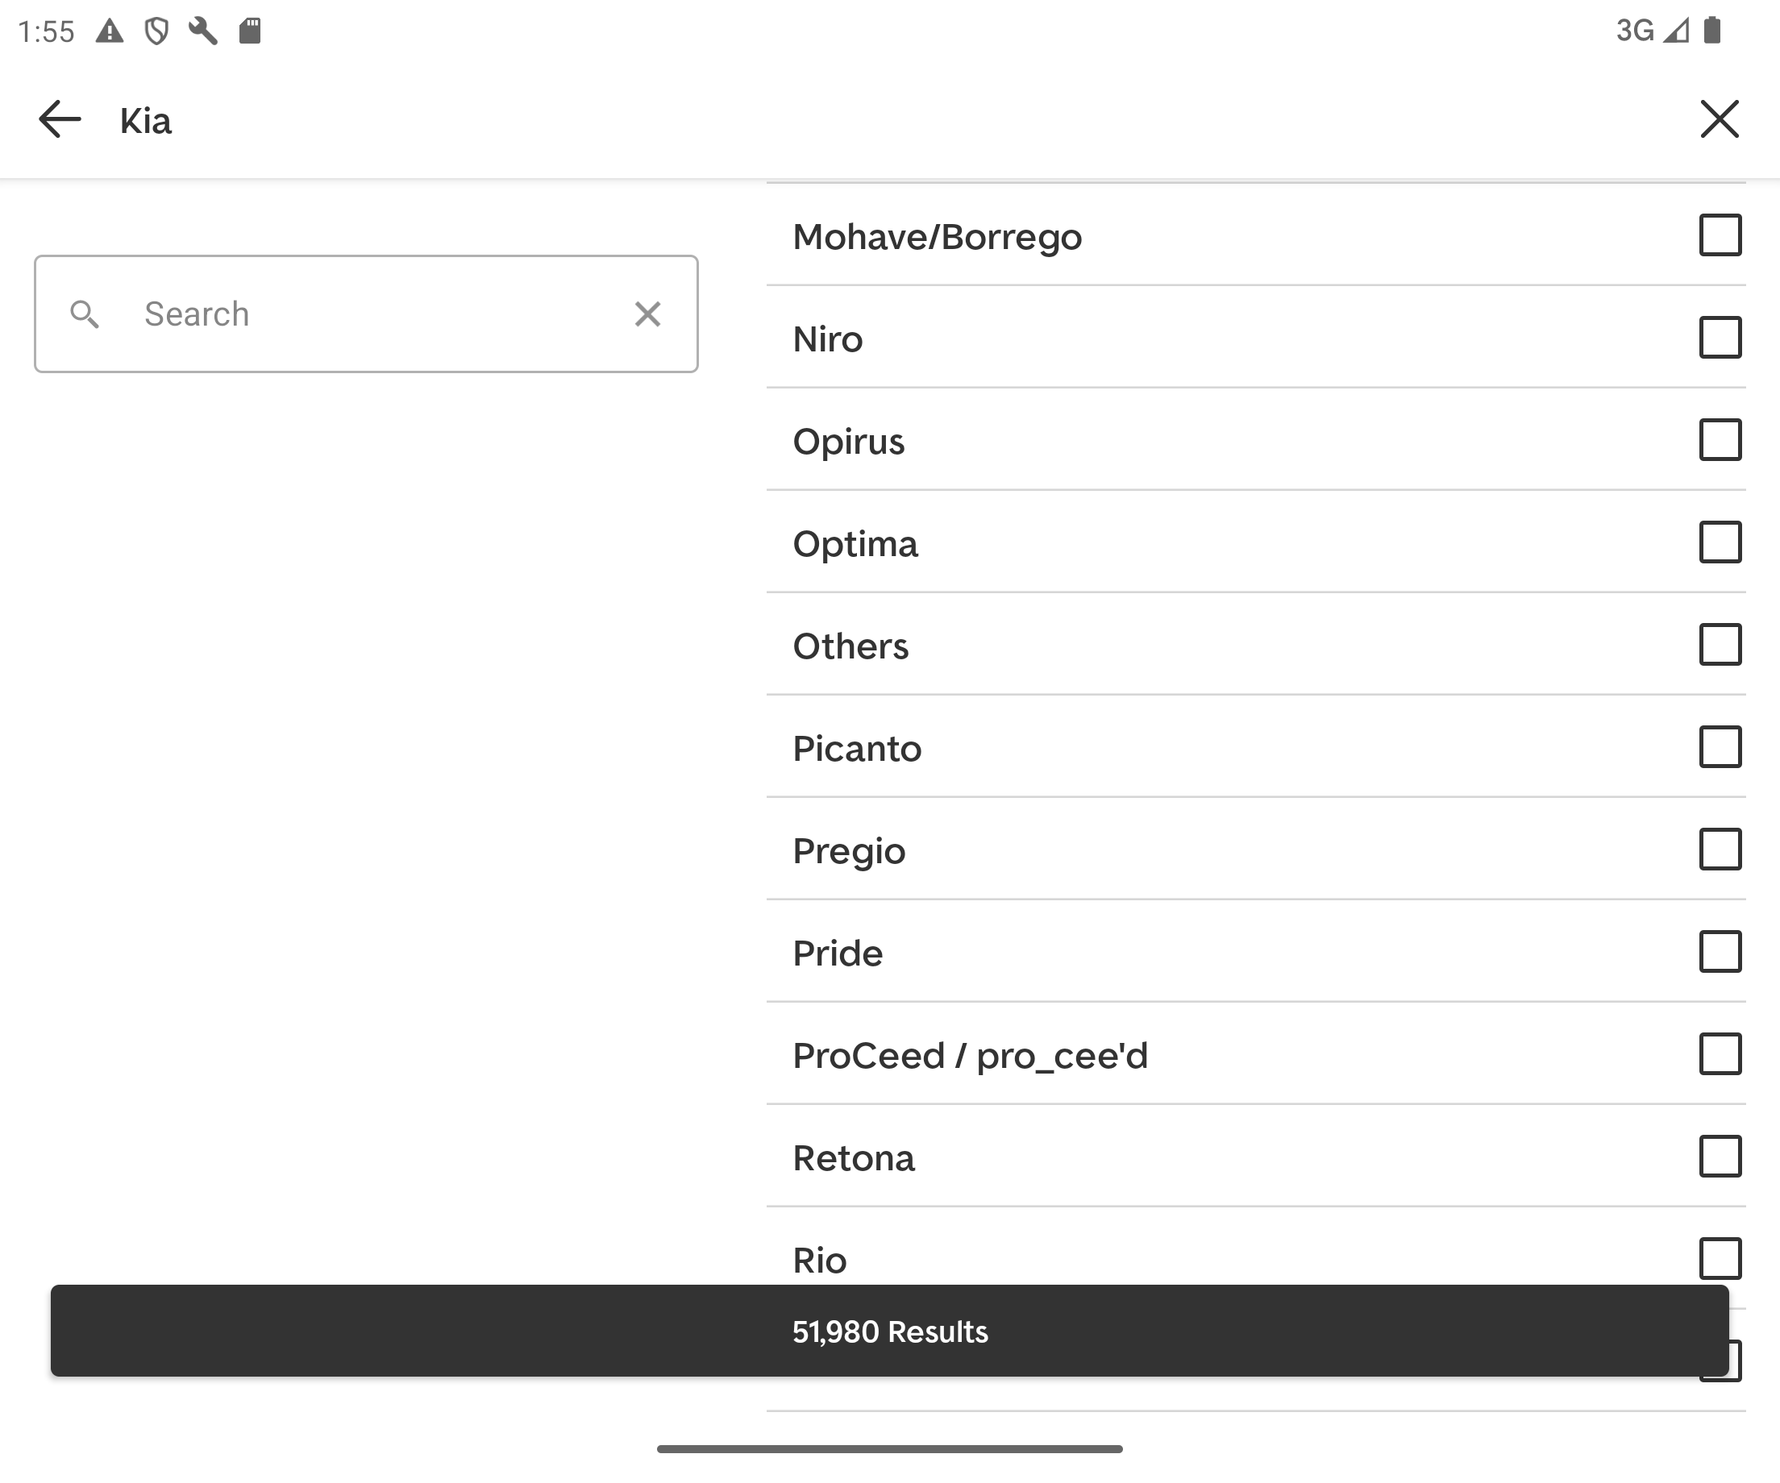1780x1483 pixels.
Task: Tap the warning triangle status icon
Action: [x=110, y=31]
